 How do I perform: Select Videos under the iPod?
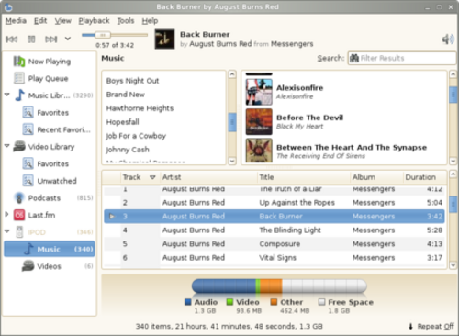pyautogui.click(x=49, y=266)
